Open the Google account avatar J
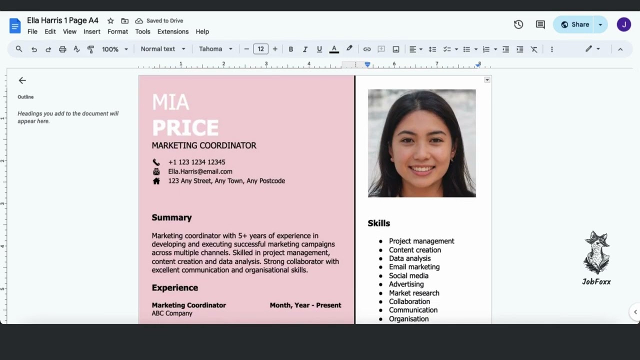The height and width of the screenshot is (360, 640). [x=624, y=24]
